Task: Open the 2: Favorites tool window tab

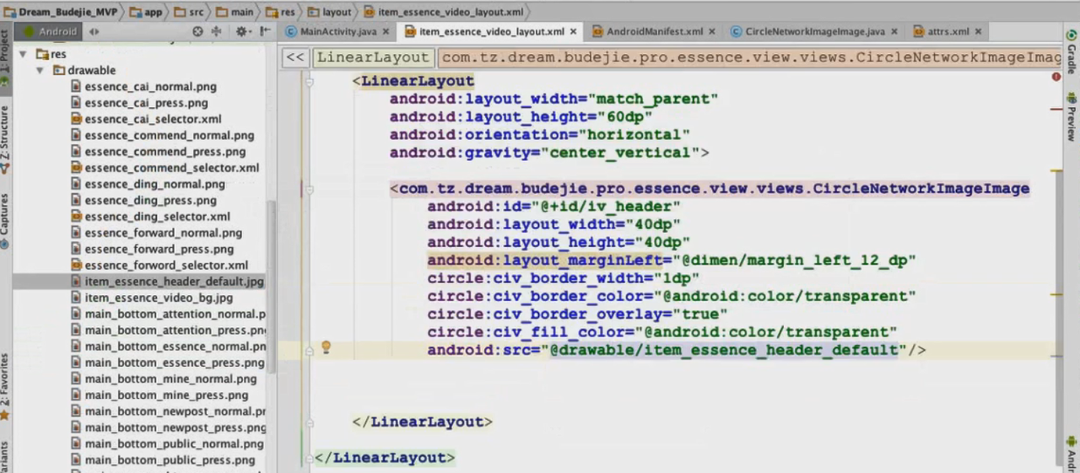Action: [x=5, y=386]
